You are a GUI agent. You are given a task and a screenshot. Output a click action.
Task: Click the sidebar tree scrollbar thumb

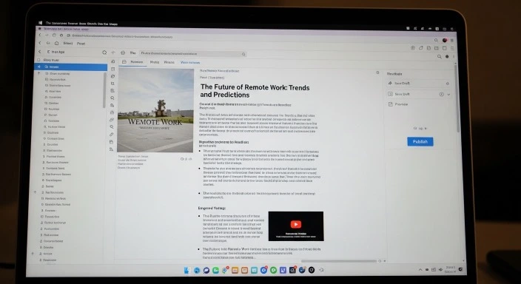104,89
